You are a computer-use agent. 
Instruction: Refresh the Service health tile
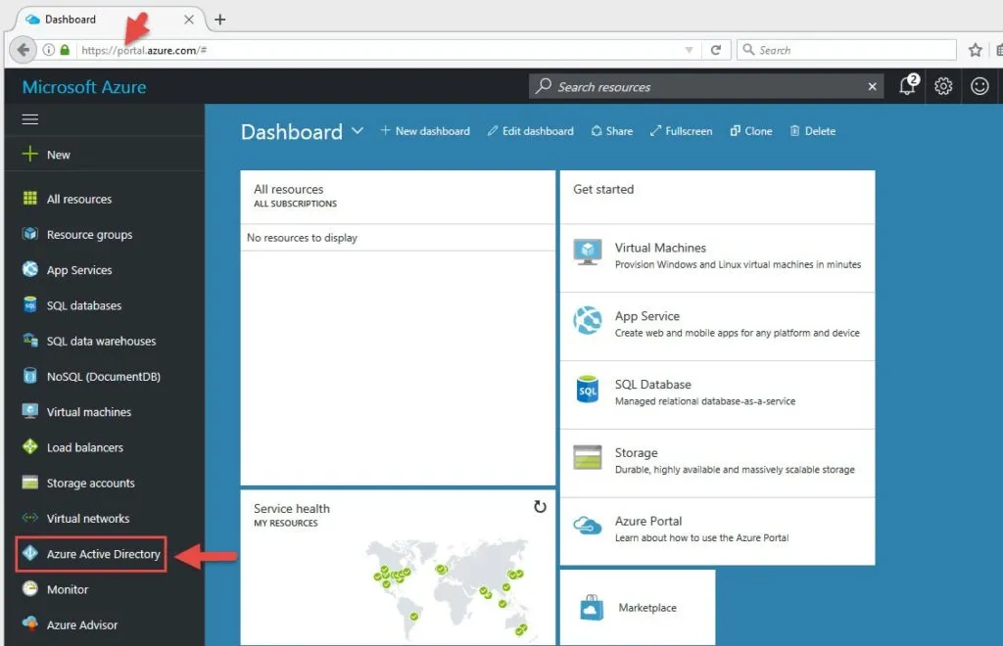pos(540,507)
